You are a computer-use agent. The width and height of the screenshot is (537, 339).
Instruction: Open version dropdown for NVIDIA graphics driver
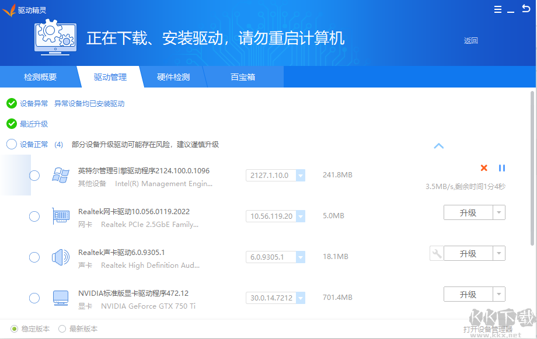point(300,298)
